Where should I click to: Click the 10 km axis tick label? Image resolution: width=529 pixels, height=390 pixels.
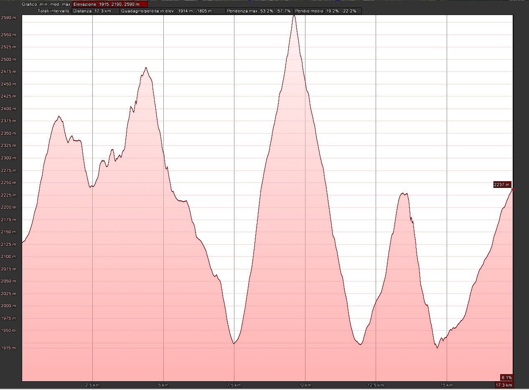coord(305,385)
